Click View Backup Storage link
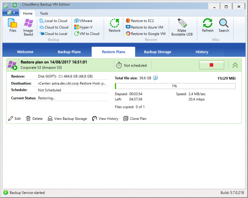The width and height of the screenshot is (248, 198). (x=67, y=119)
